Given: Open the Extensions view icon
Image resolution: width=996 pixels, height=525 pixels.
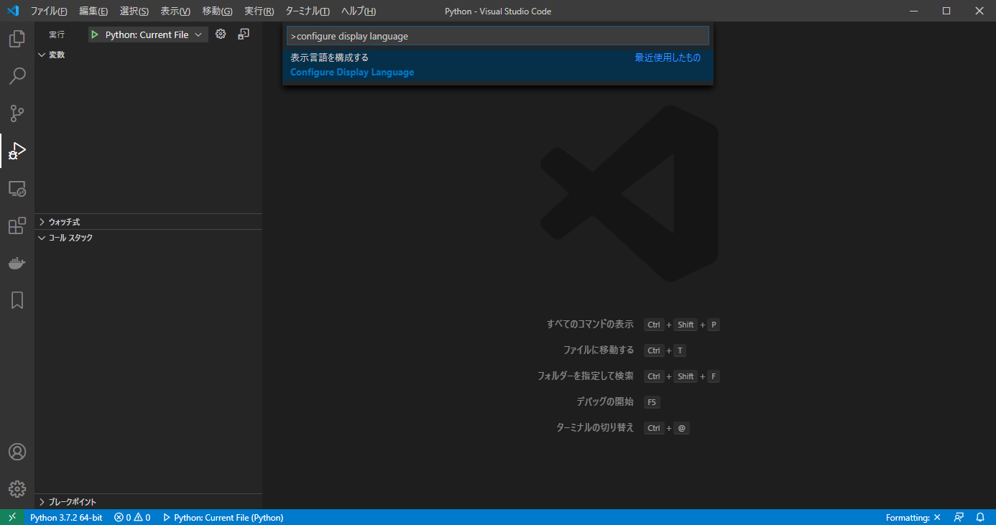Looking at the screenshot, I should [x=17, y=226].
